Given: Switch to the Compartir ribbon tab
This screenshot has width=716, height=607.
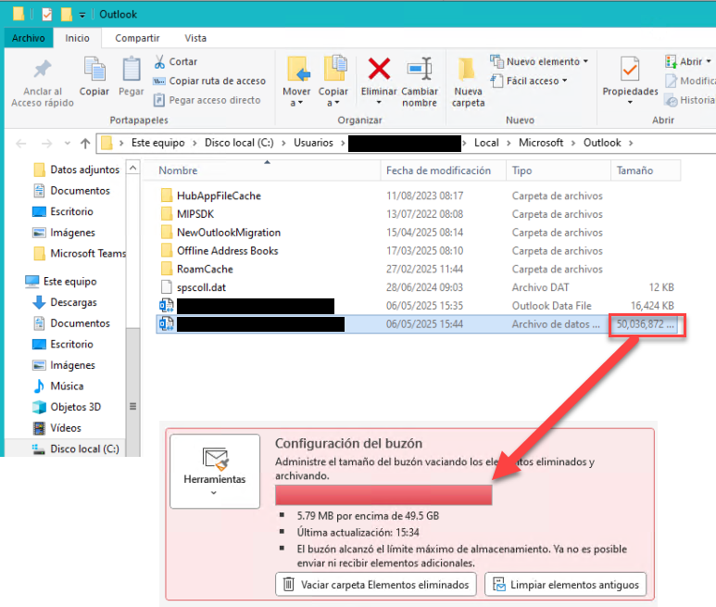Looking at the screenshot, I should 137,38.
